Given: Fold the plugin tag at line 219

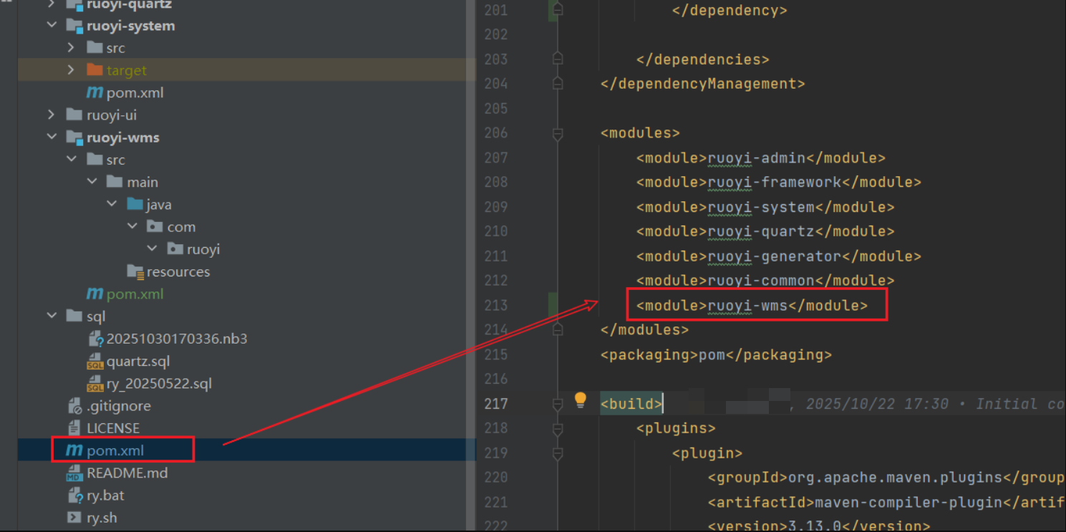Looking at the screenshot, I should click(558, 453).
